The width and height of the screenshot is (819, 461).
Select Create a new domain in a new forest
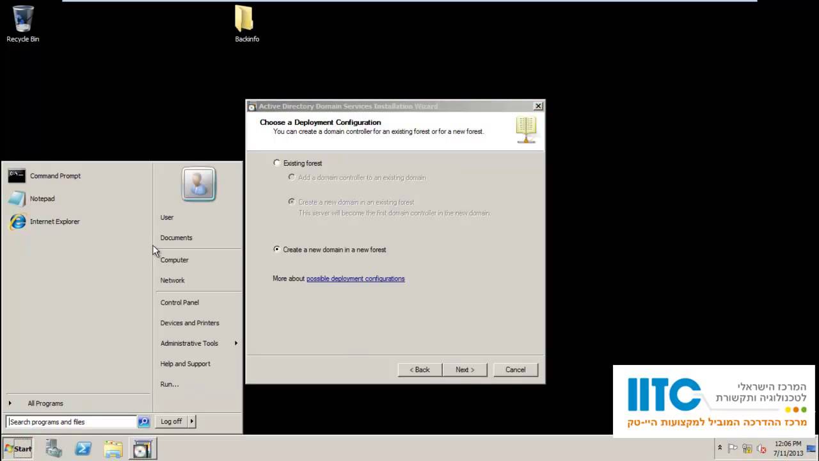coord(276,250)
